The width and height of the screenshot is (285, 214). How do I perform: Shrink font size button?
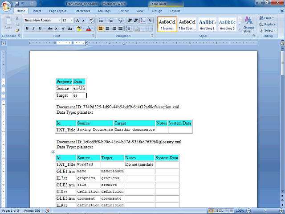coord(84,21)
